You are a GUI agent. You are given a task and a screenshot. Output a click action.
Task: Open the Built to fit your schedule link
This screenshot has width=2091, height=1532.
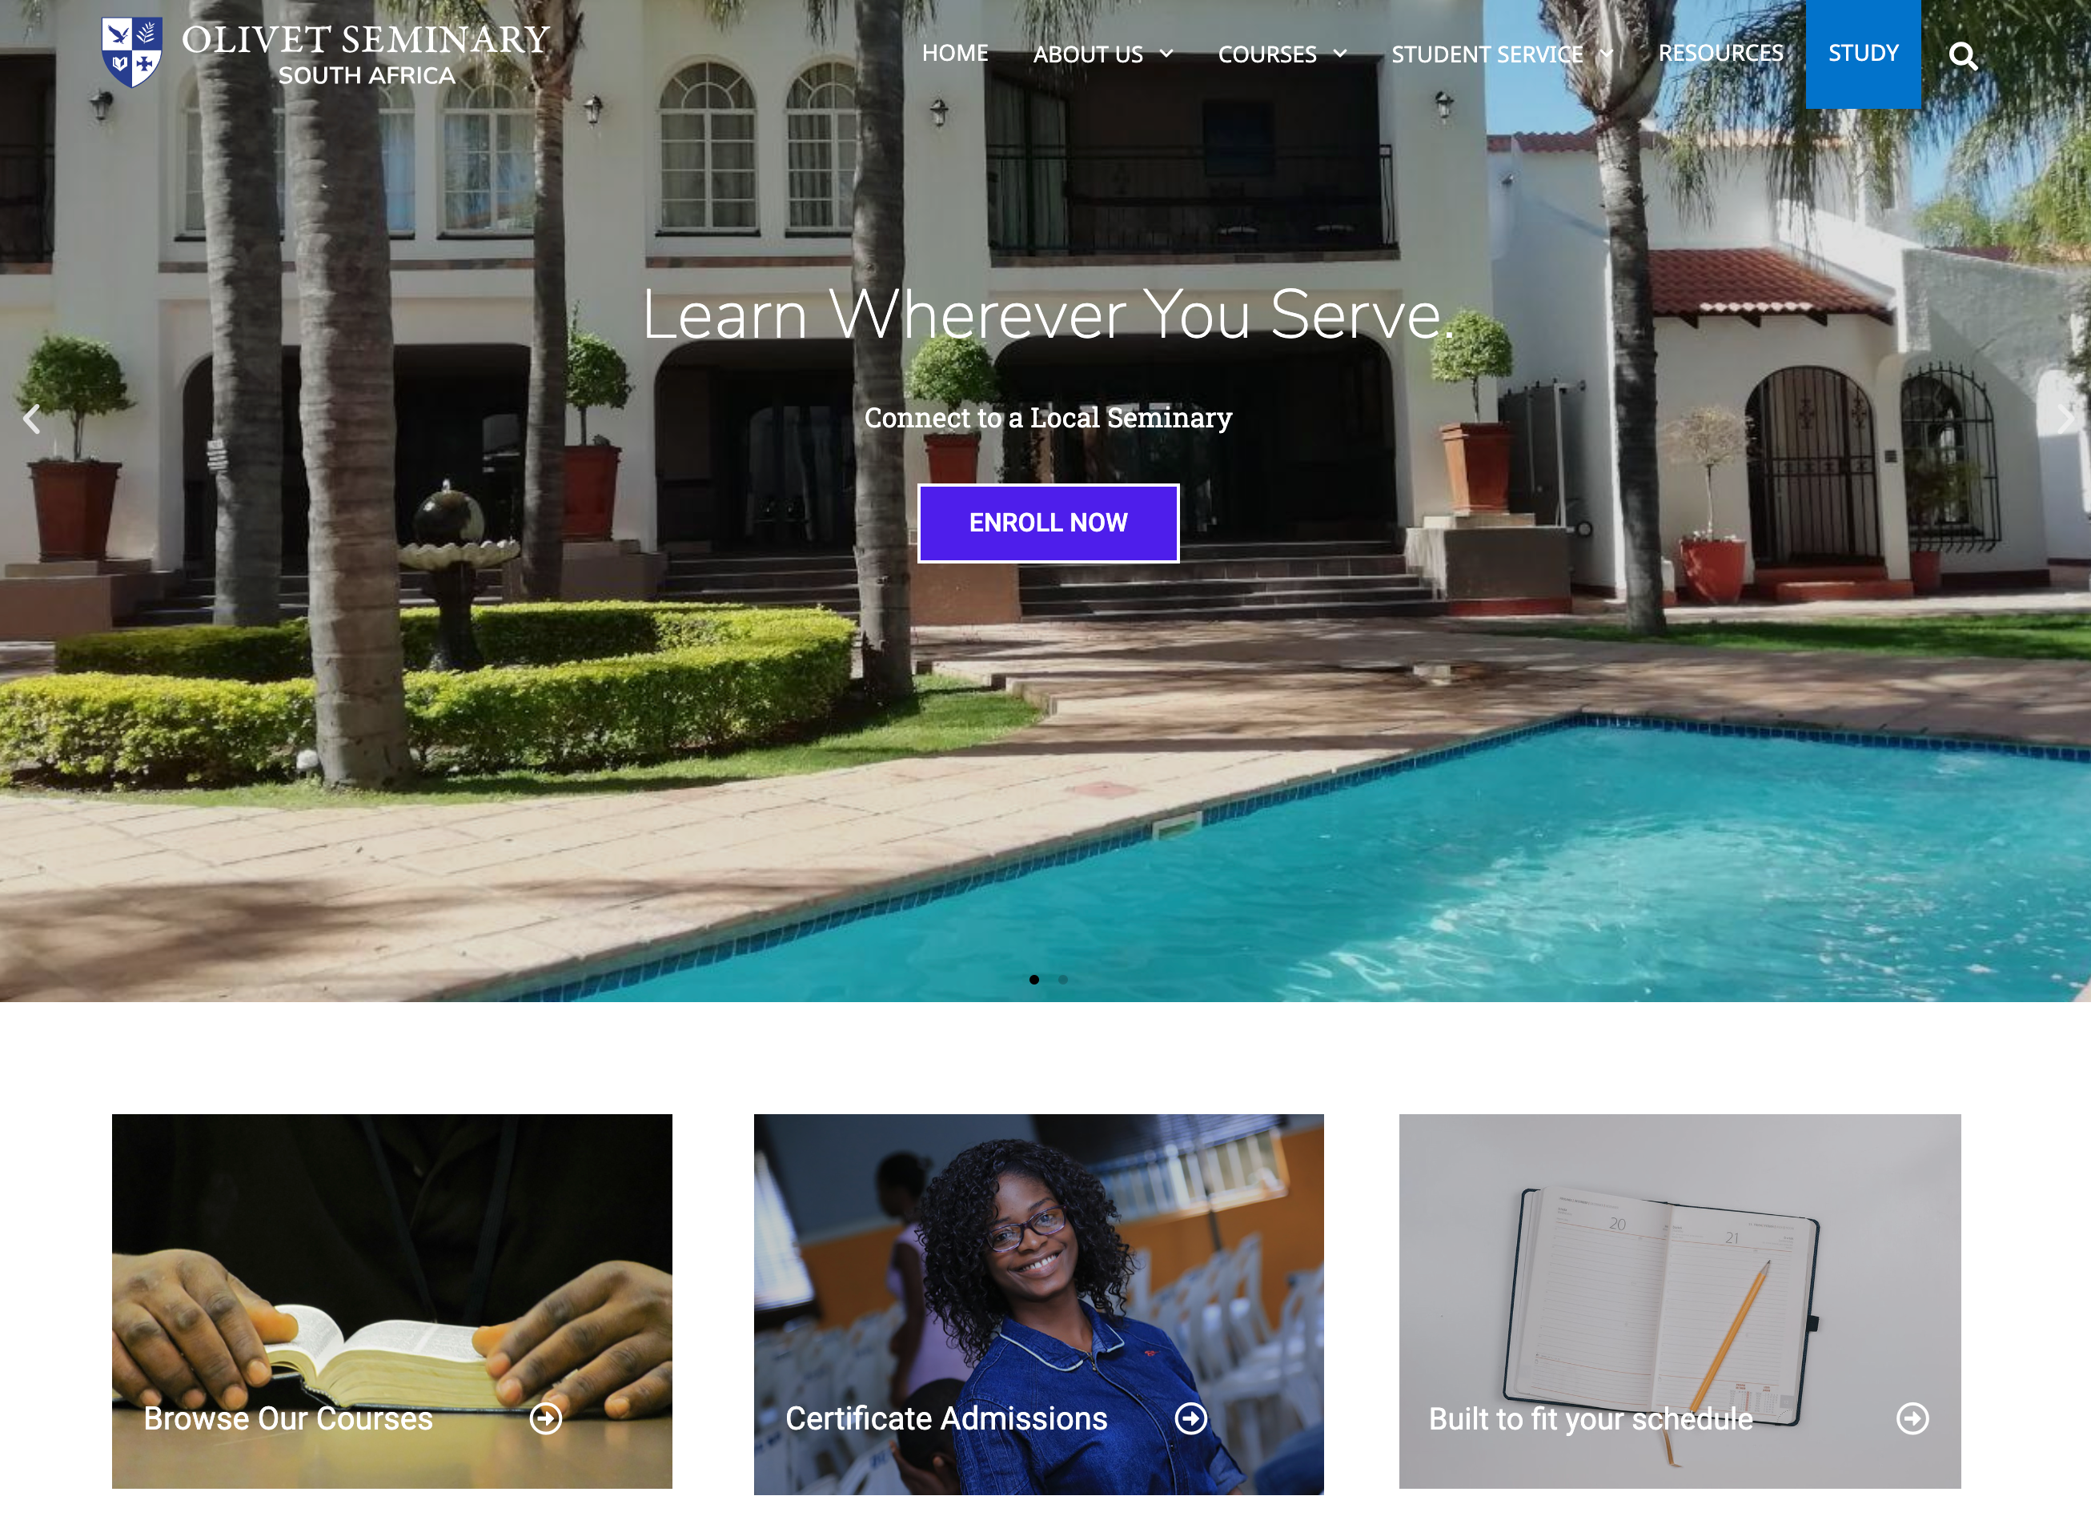point(1591,1419)
